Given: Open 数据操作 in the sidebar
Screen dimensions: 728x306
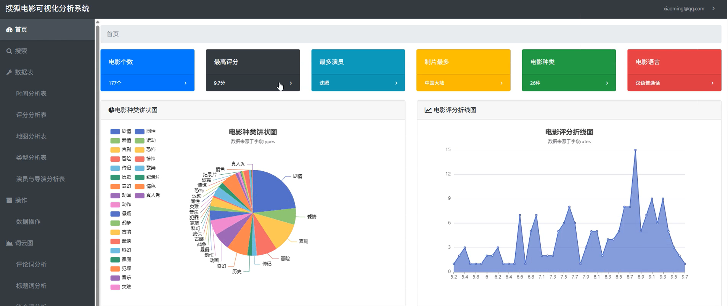Looking at the screenshot, I should (28, 222).
